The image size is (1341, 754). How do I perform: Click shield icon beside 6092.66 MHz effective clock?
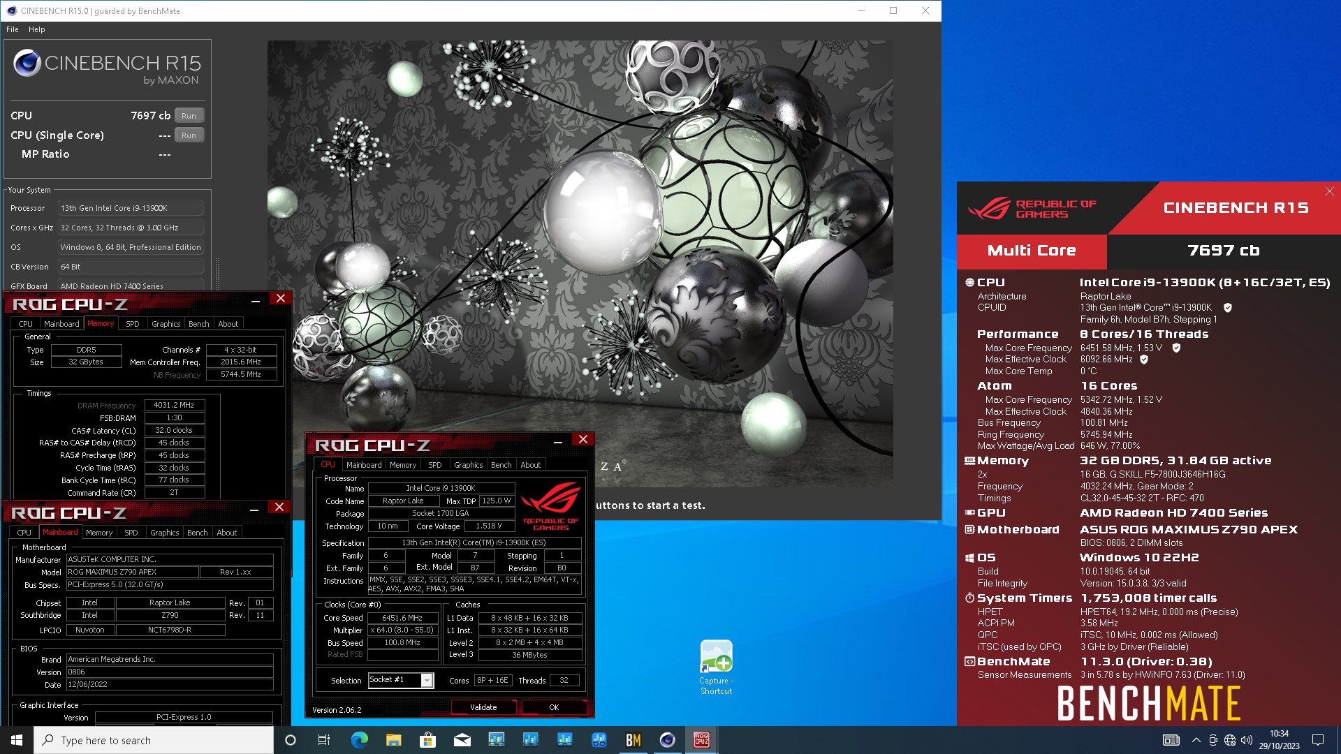pos(1144,360)
